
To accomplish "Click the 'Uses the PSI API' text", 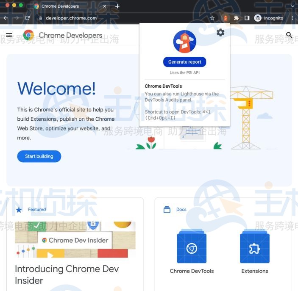I will (184, 72).
